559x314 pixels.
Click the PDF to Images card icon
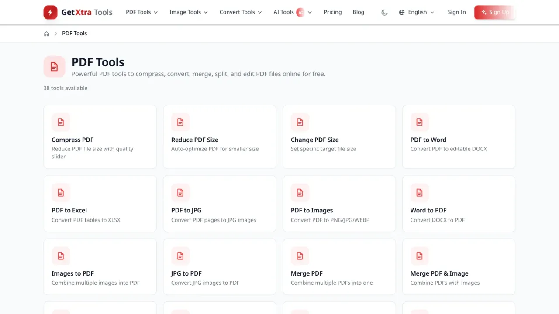pyautogui.click(x=300, y=192)
